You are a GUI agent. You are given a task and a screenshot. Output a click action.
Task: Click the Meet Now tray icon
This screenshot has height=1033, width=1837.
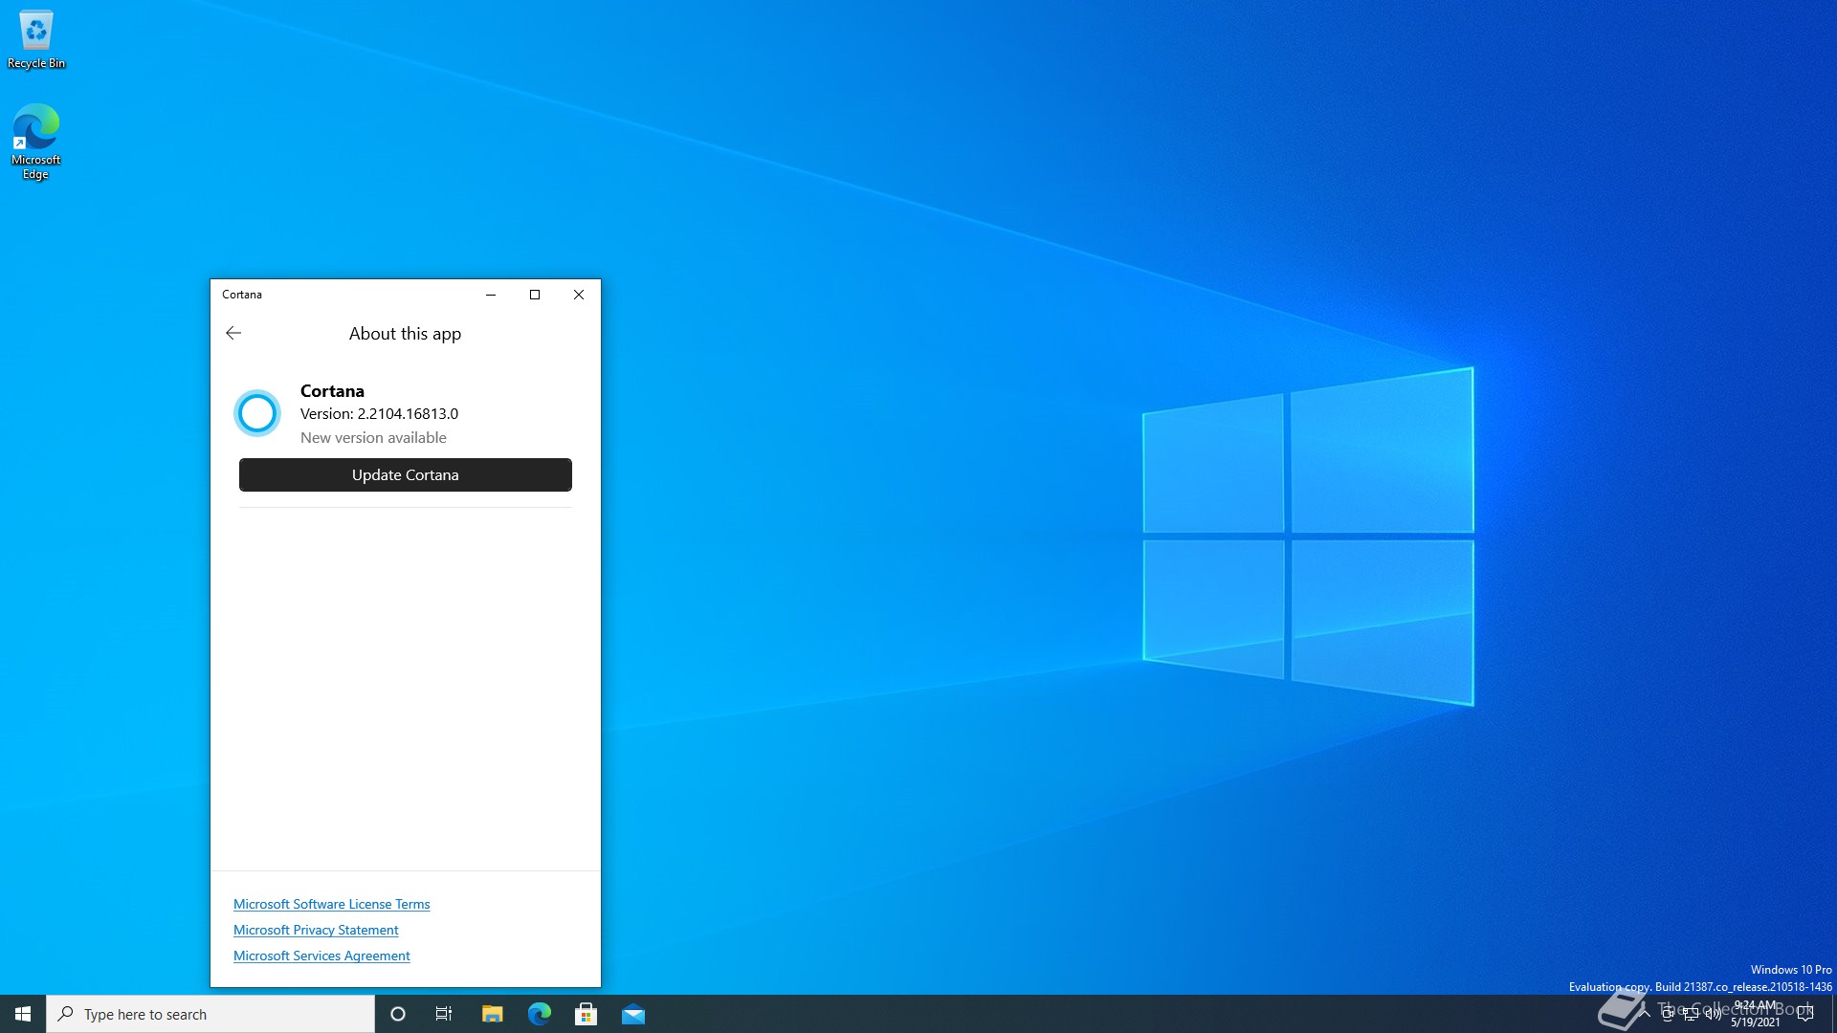tap(1668, 1014)
